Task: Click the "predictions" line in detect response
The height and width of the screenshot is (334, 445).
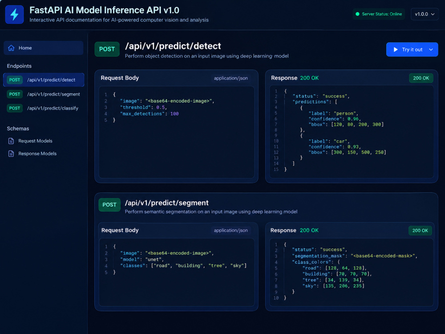Action: [315, 102]
